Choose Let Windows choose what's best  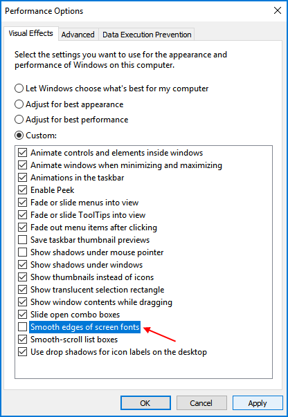(x=19, y=89)
